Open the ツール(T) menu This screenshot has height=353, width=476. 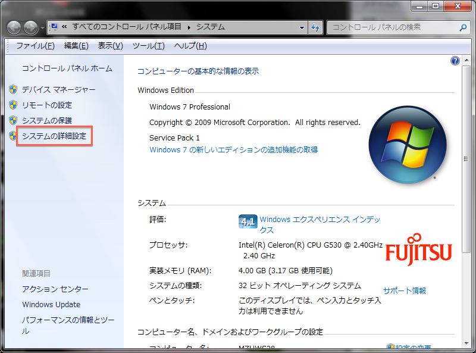[148, 46]
